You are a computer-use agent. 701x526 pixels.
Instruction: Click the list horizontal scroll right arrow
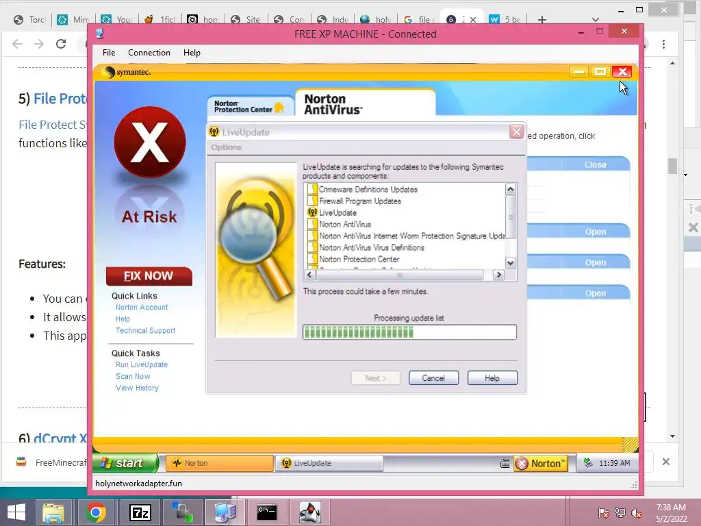[x=498, y=275]
